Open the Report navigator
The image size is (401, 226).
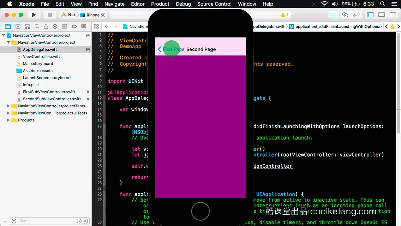point(84,26)
